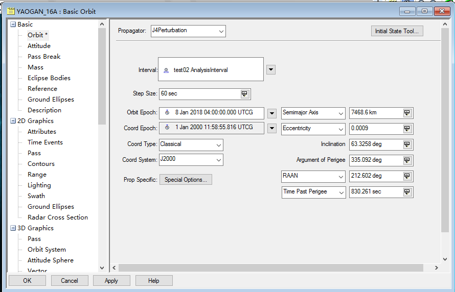Click the Initial State Tool button
The width and height of the screenshot is (455, 292).
pos(397,31)
